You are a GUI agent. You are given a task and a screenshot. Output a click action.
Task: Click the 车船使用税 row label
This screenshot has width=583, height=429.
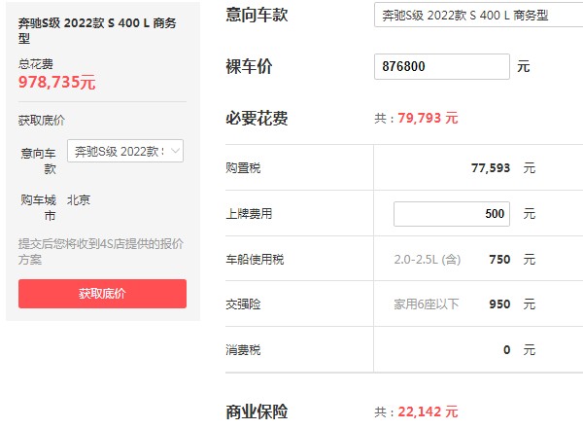tap(255, 259)
